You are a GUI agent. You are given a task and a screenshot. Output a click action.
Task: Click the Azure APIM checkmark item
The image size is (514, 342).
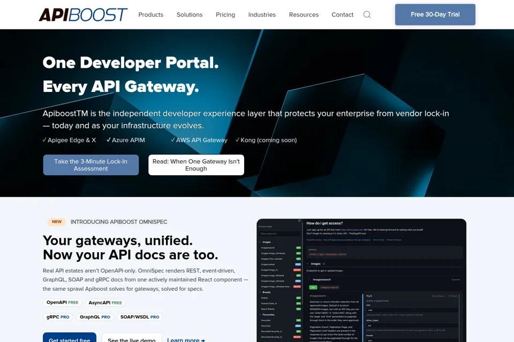point(125,140)
